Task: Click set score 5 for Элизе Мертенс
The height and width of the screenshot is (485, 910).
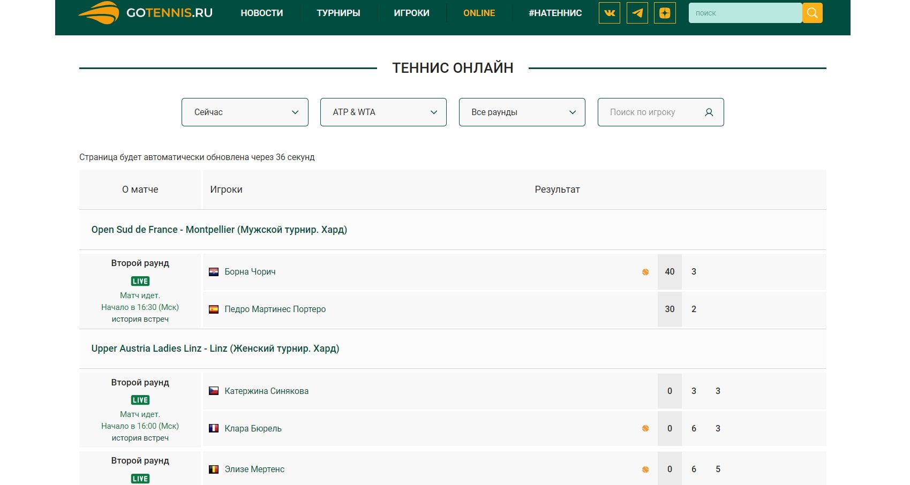Action: 718,469
